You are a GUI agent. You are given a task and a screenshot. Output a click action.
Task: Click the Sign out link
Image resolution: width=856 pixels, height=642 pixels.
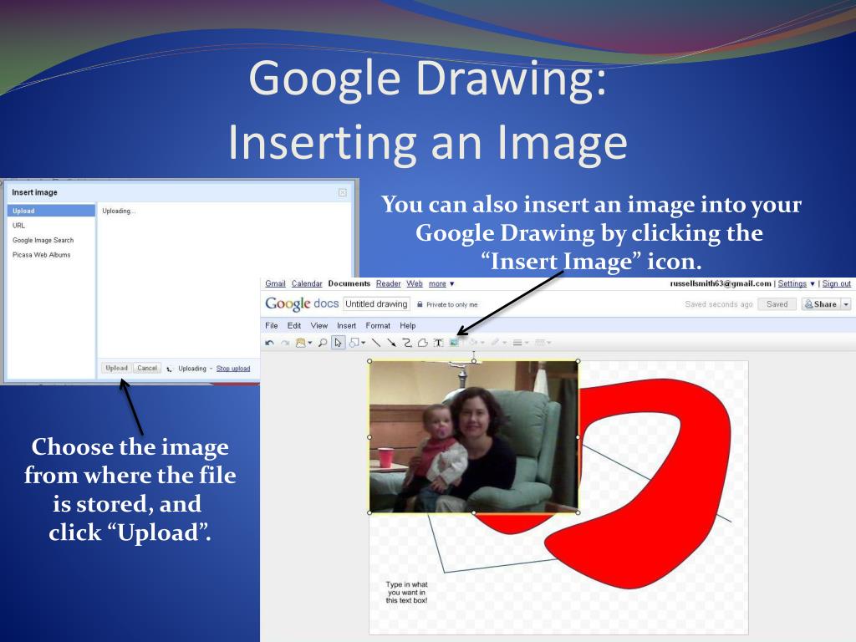point(836,284)
